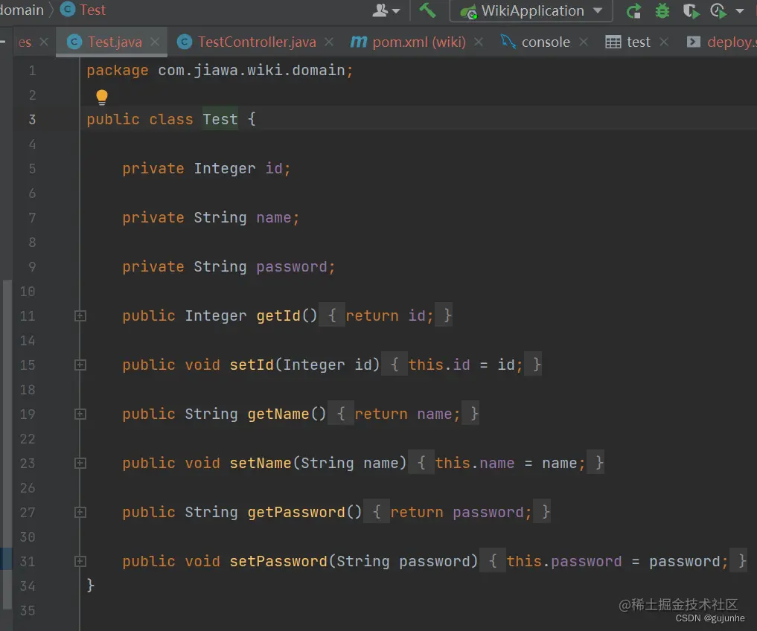Click the class icon on TestController.java tab

pyautogui.click(x=184, y=42)
